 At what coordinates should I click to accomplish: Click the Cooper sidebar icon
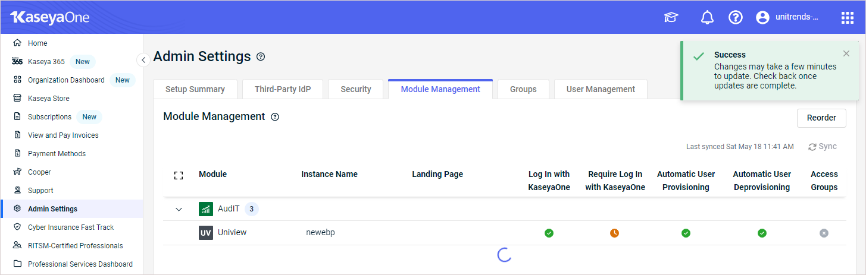pyautogui.click(x=17, y=172)
